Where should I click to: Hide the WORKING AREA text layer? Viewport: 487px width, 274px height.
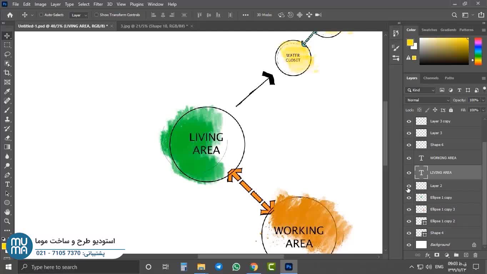[409, 158]
